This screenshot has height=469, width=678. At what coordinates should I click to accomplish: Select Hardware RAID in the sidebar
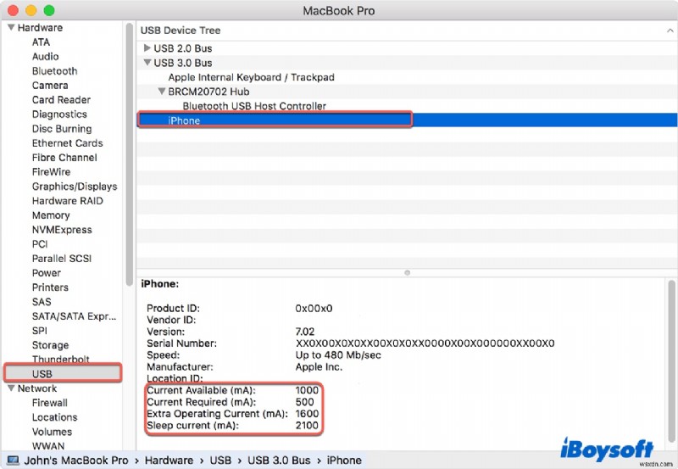coord(68,201)
